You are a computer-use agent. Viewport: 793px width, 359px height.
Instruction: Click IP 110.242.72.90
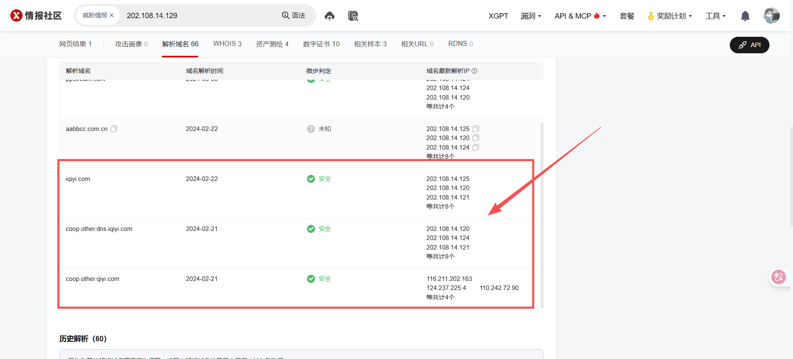499,288
